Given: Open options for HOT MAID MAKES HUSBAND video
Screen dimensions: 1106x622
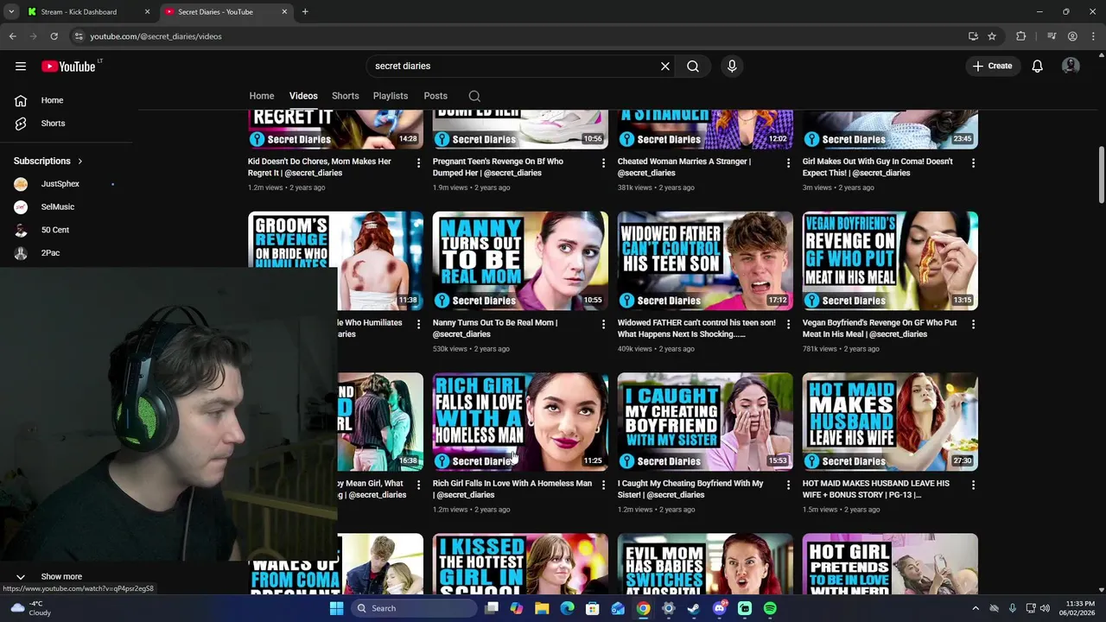Looking at the screenshot, I should pyautogui.click(x=973, y=485).
